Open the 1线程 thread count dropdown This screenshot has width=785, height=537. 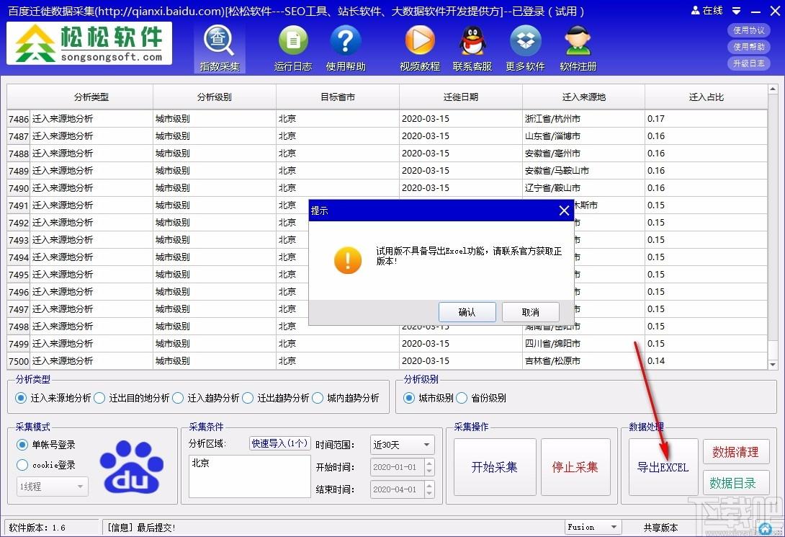pyautogui.click(x=52, y=487)
